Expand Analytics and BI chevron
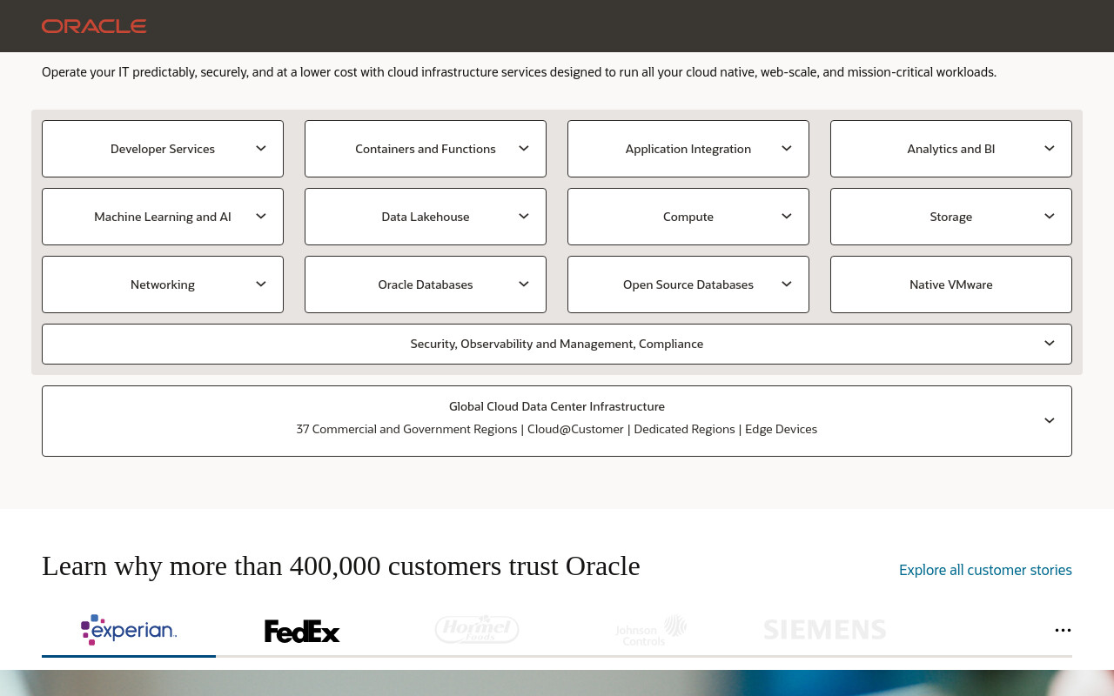Screen dimensions: 1114x696 tap(1050, 149)
